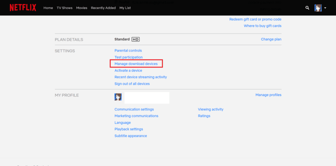This screenshot has height=166, width=336.
Task: Select Recently Added in navigation
Action: pyautogui.click(x=103, y=8)
